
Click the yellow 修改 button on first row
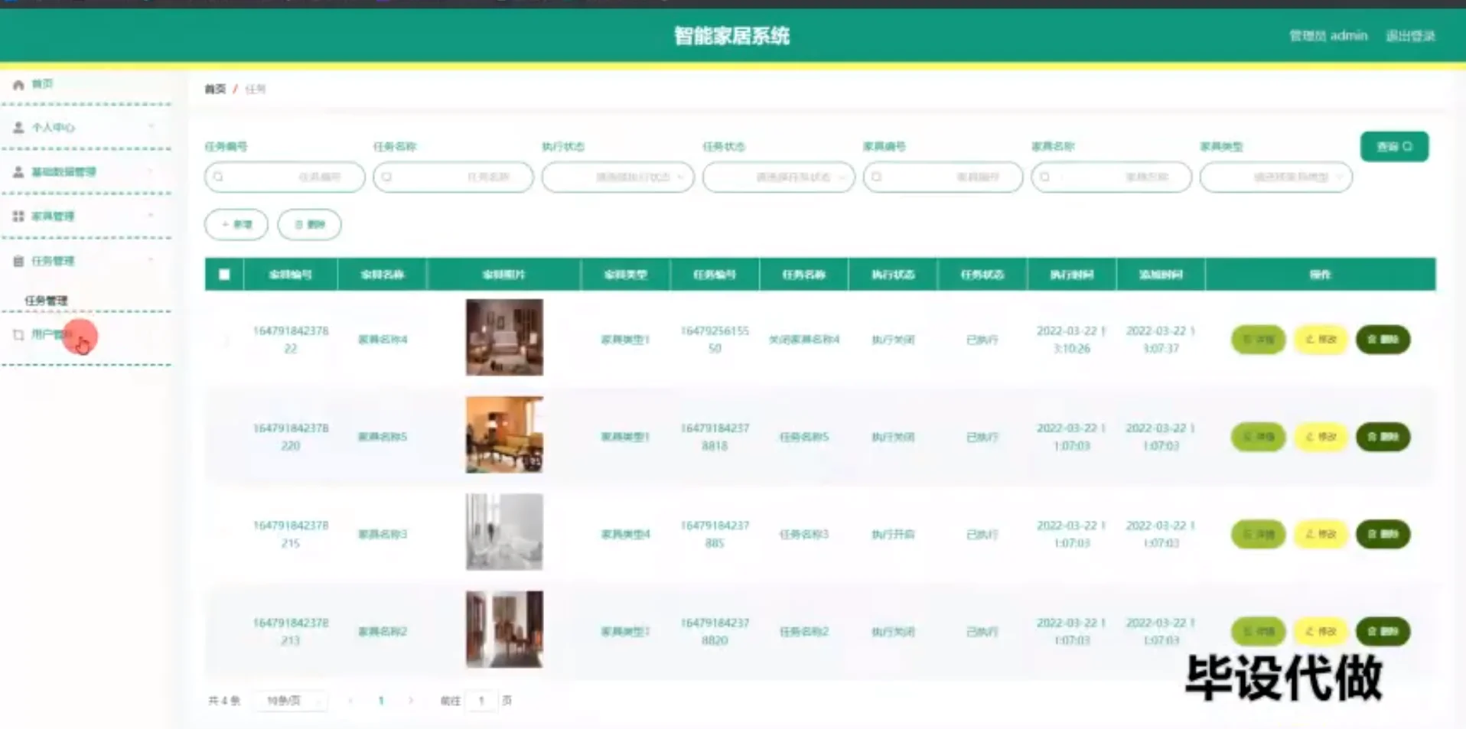pos(1320,339)
